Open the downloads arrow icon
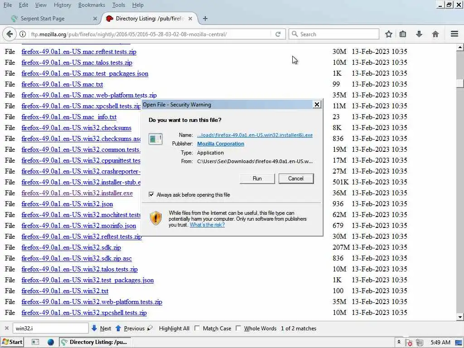464x348 pixels. click(419, 34)
